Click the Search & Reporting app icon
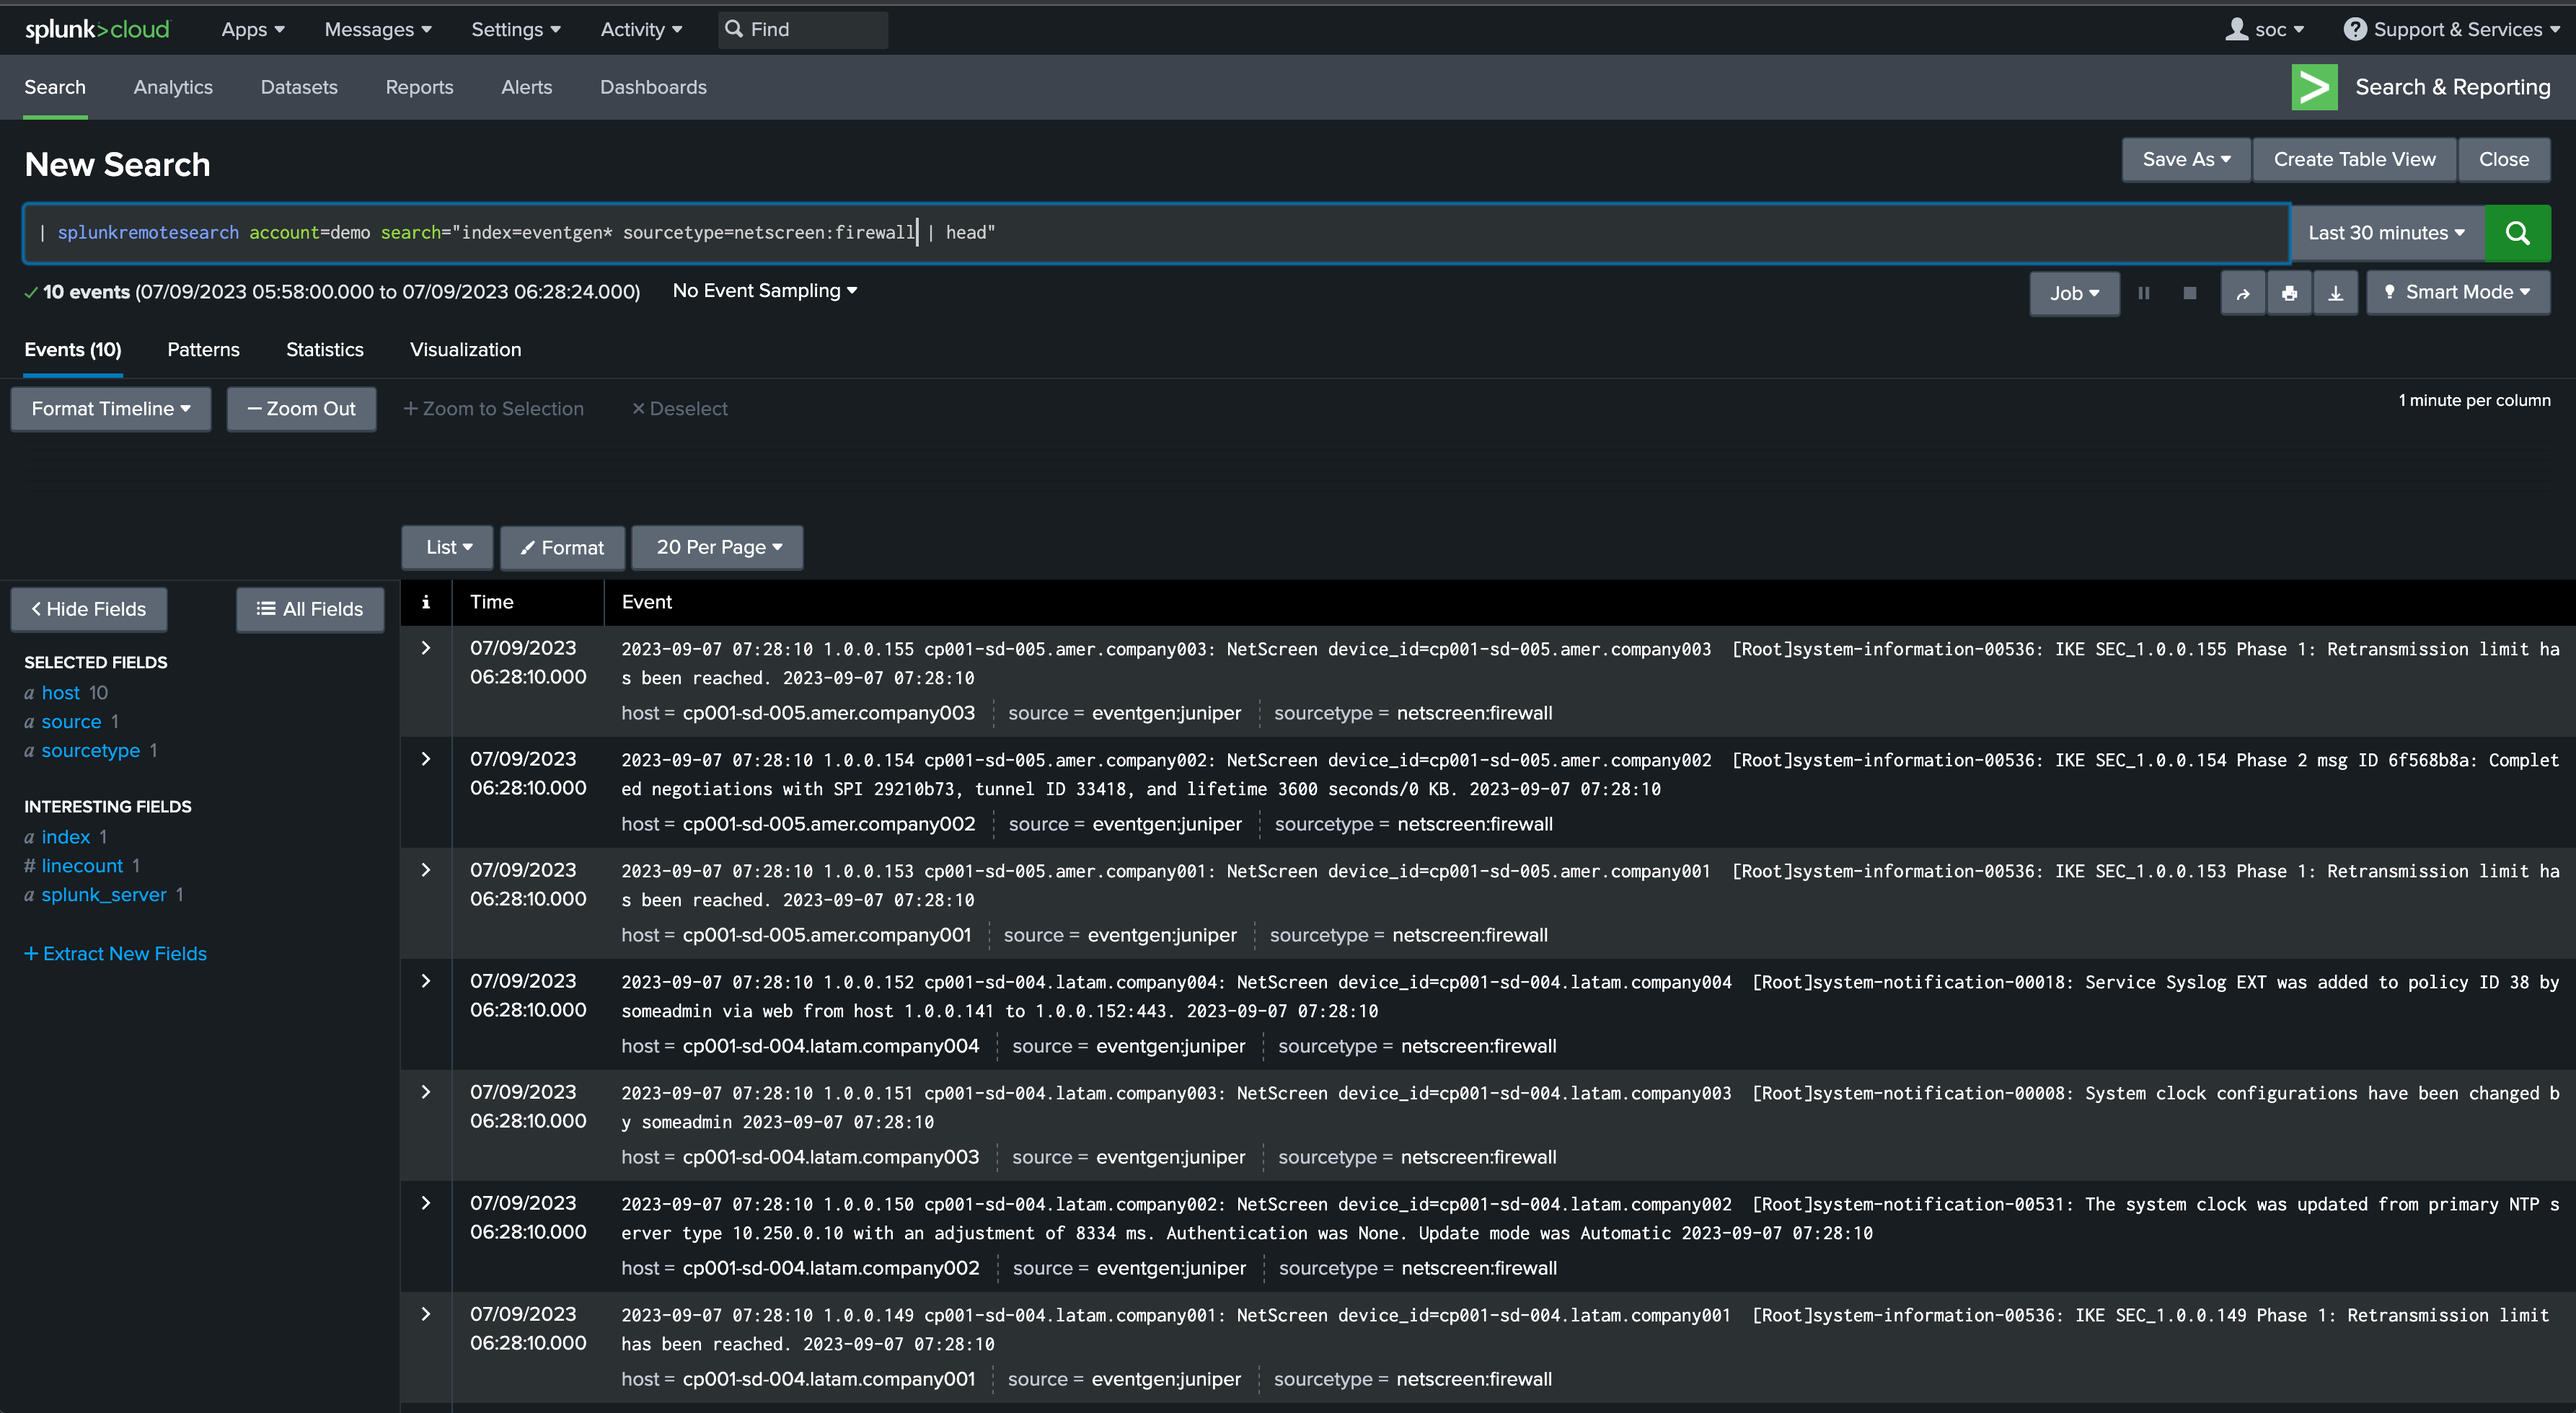Viewport: 2576px width, 1413px height. click(2314, 87)
